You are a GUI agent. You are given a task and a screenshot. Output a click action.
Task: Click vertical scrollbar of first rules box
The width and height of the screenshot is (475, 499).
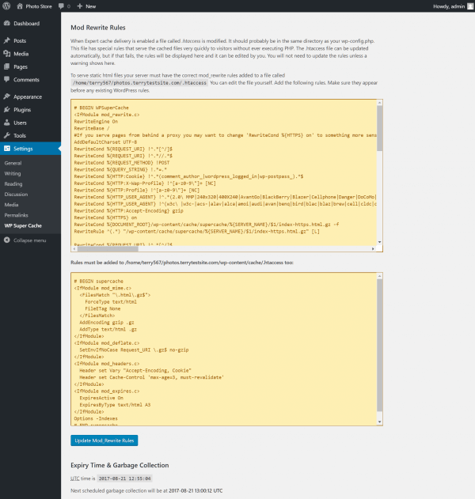tap(379, 128)
